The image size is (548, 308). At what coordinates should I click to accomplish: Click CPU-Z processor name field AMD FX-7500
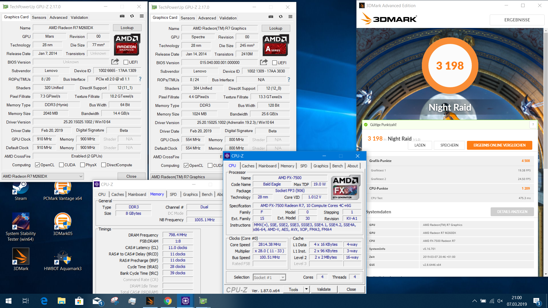pos(289,178)
